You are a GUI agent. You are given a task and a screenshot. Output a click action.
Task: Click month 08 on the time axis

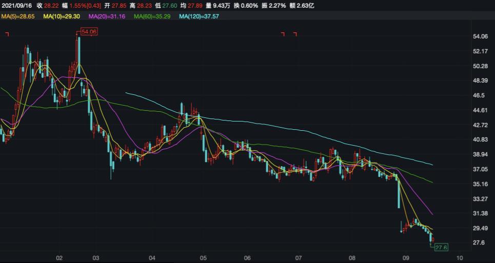click(352, 257)
